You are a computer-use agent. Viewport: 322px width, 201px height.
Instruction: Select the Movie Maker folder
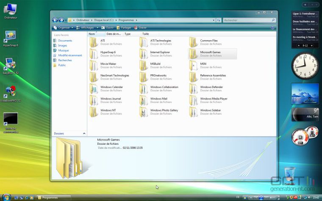pyautogui.click(x=106, y=66)
